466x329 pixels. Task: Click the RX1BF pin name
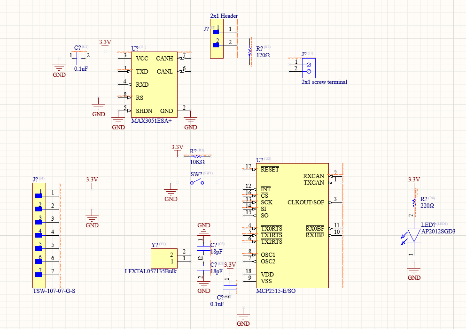(315, 235)
